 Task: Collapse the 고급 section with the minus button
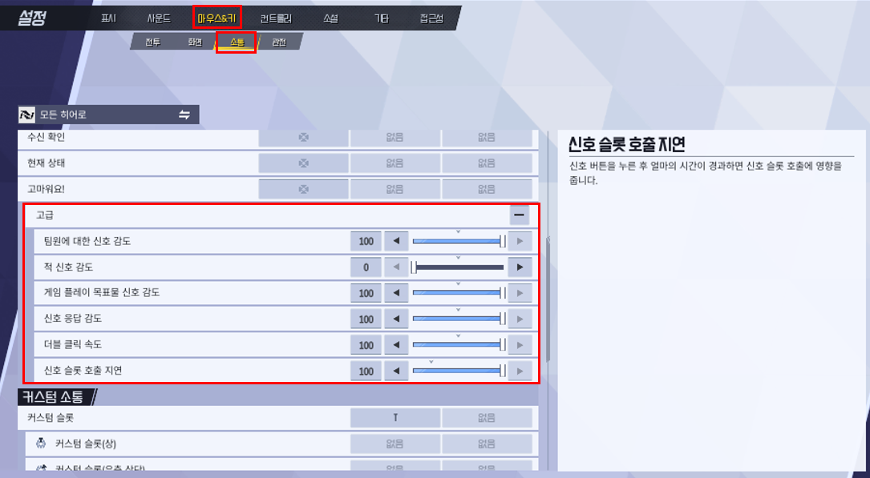pyautogui.click(x=520, y=215)
